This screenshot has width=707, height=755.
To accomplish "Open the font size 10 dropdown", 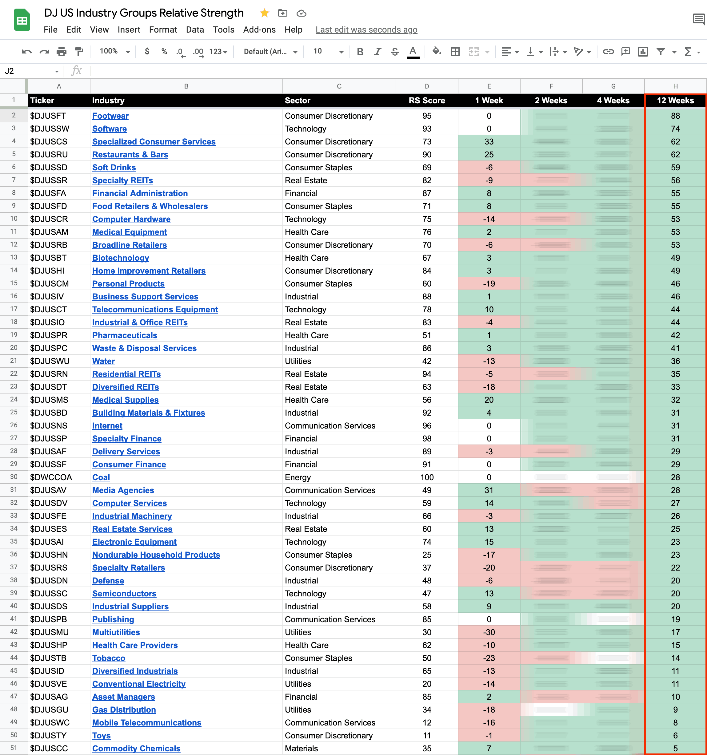I will pyautogui.click(x=328, y=51).
